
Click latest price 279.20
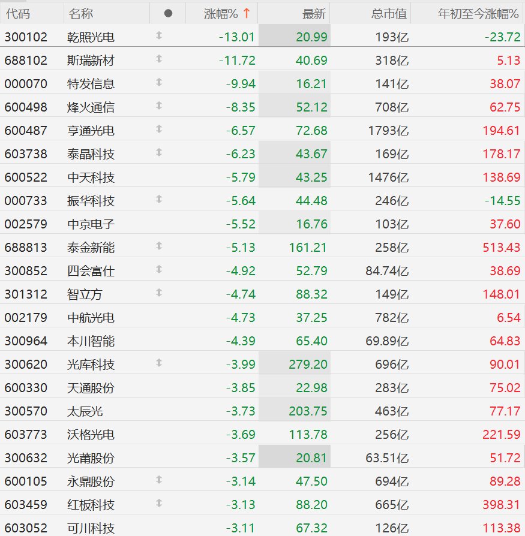(308, 365)
